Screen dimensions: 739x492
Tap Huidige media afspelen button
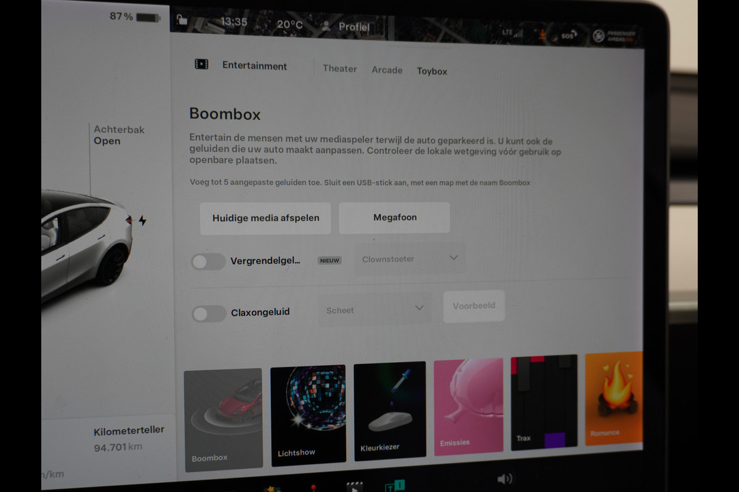point(265,218)
